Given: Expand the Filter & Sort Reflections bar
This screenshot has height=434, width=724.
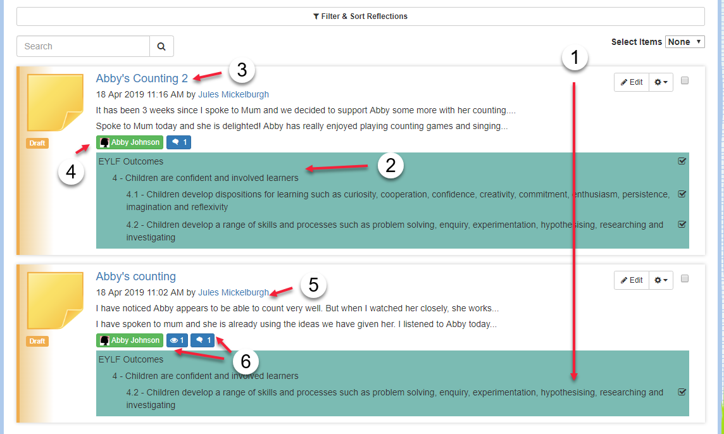Looking at the screenshot, I should click(x=361, y=16).
